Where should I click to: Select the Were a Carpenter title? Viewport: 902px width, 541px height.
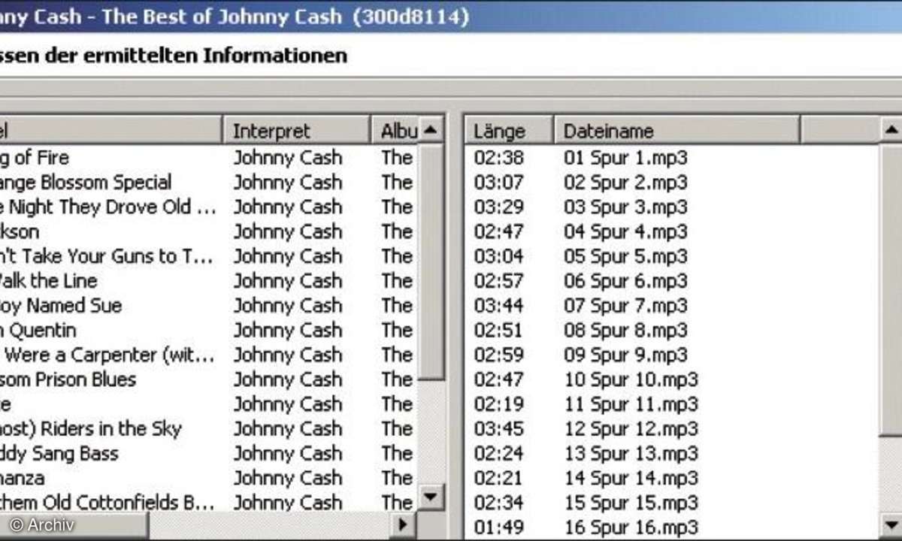coord(107,355)
